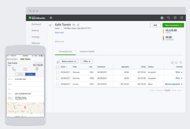This screenshot has height=129, width=190.
Task: Check the Estimate 1001 row checkbox
Action: [58, 72]
